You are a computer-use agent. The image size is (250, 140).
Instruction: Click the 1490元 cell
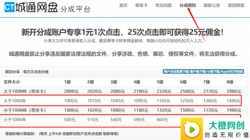[233, 101]
